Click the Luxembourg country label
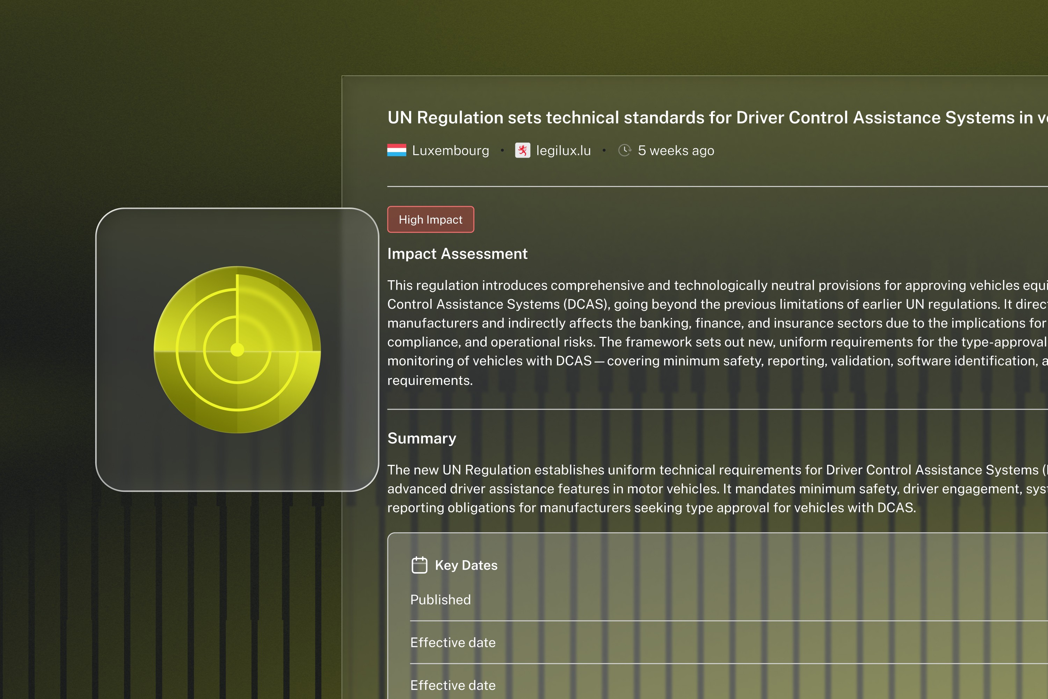The width and height of the screenshot is (1048, 699). 451,151
